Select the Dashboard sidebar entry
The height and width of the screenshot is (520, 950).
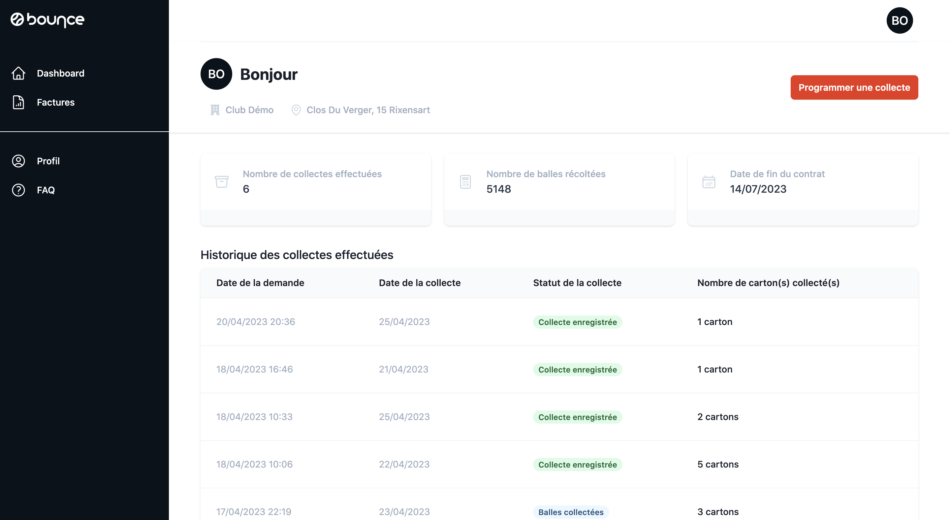click(60, 73)
